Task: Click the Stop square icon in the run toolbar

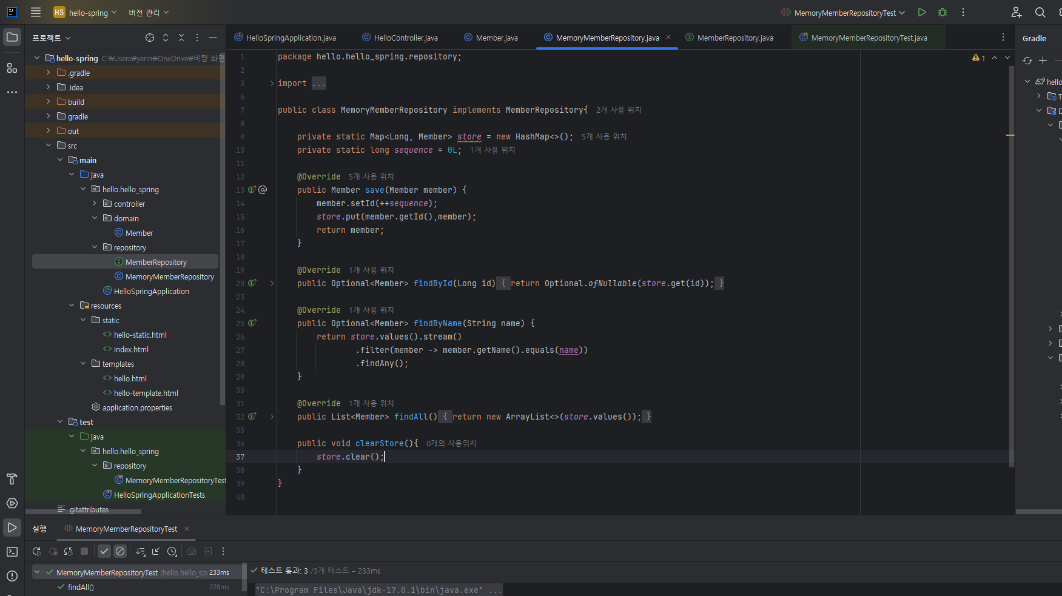Action: coord(84,551)
